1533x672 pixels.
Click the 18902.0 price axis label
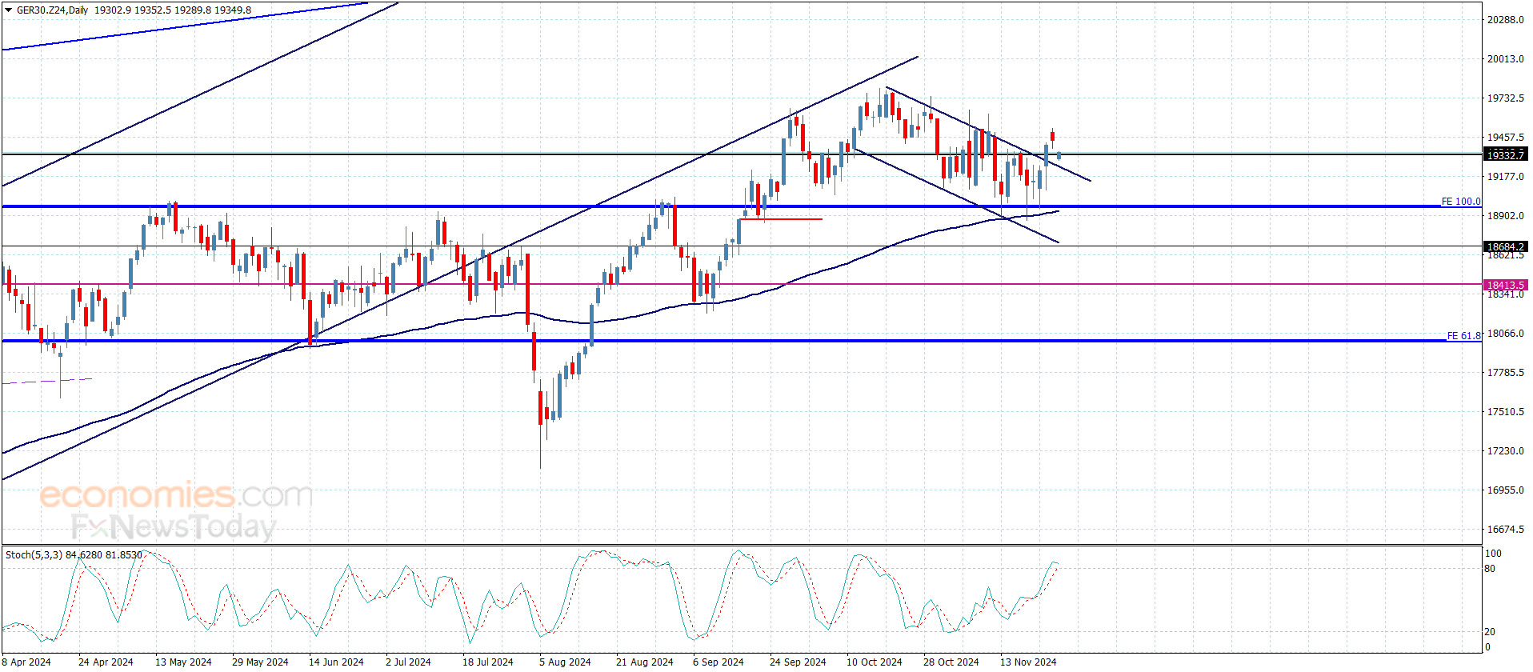1505,216
